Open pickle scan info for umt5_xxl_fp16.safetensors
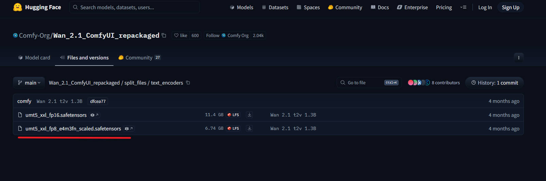This screenshot has height=181, width=546. tap(94, 115)
